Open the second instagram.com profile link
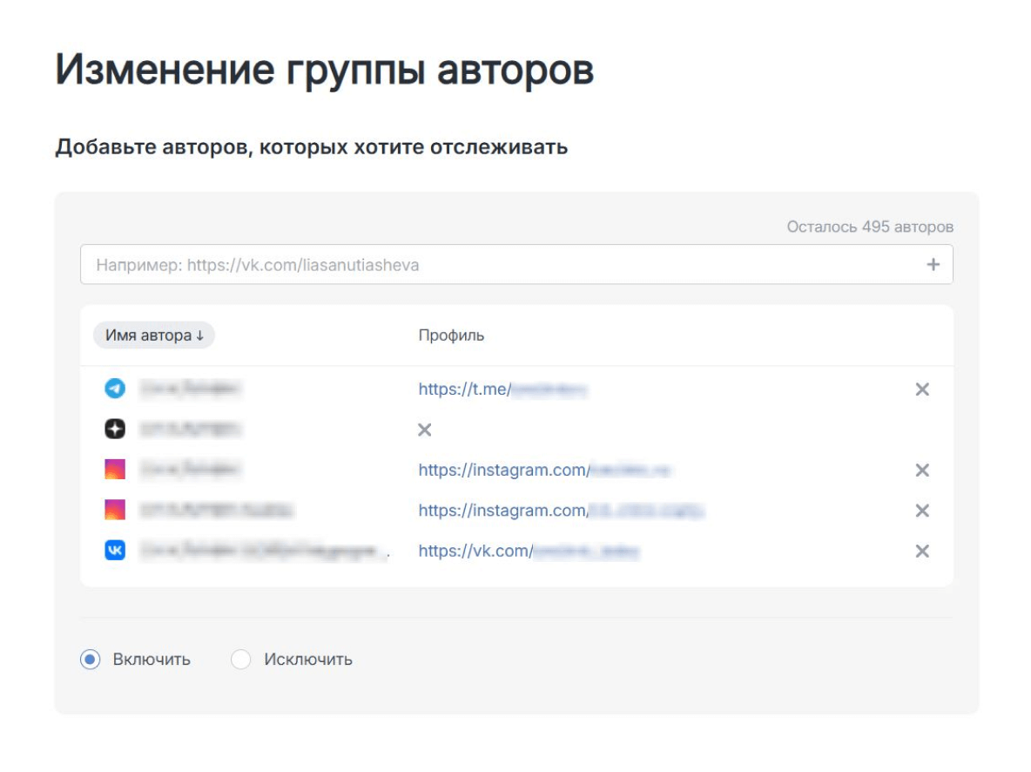Image resolution: width=1031 pixels, height=772 pixels. [x=560, y=511]
